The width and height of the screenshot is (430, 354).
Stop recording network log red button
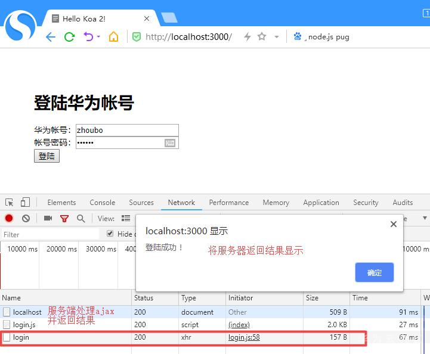[9, 218]
